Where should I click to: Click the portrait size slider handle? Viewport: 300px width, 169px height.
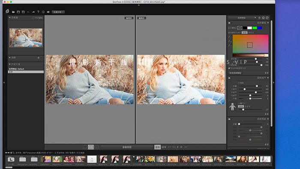(243, 109)
